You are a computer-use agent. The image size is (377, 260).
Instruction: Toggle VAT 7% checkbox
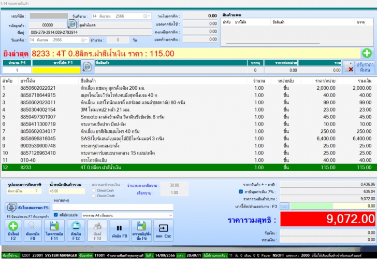pyautogui.click(x=241, y=192)
